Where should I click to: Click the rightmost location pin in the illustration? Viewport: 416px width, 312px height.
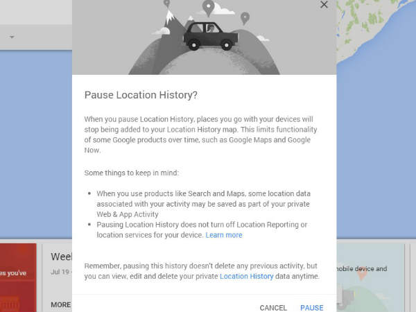point(244,17)
